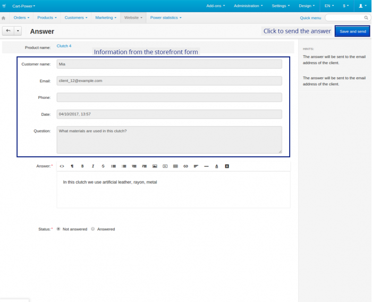Insert horizontal rule in answer editor

pyautogui.click(x=206, y=166)
